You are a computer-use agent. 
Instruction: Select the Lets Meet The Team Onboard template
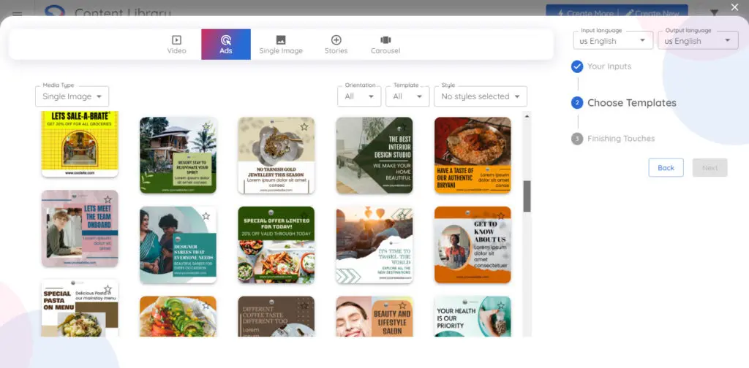tap(80, 229)
